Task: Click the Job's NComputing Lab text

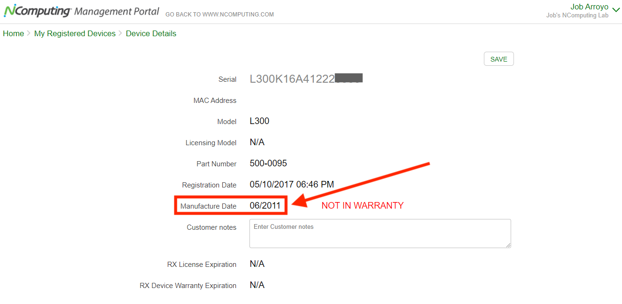Action: coord(577,16)
